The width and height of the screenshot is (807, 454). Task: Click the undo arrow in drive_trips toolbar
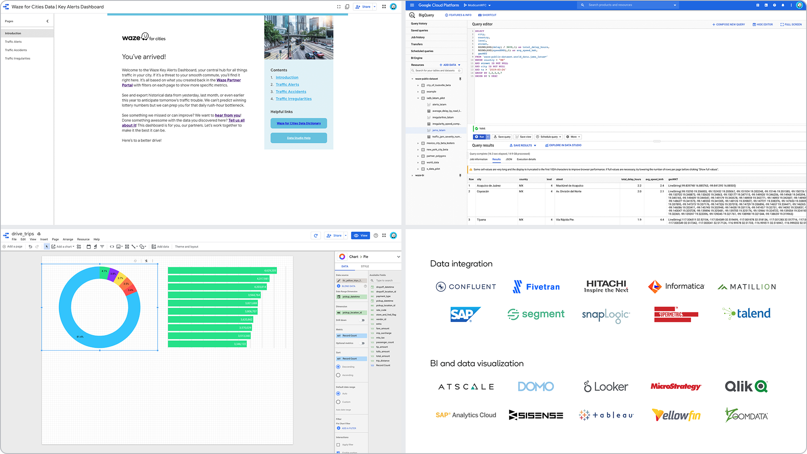[30, 247]
